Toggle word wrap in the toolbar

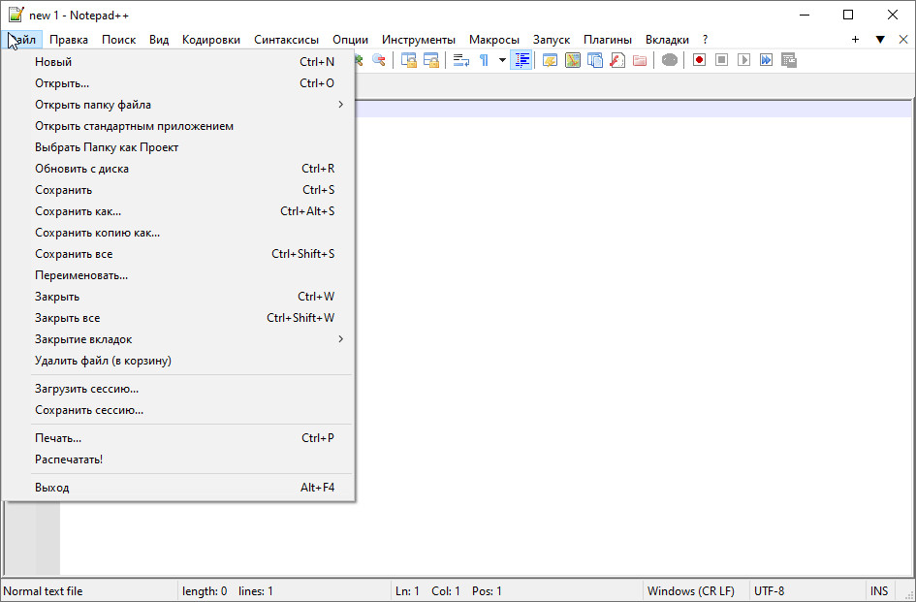pos(461,60)
